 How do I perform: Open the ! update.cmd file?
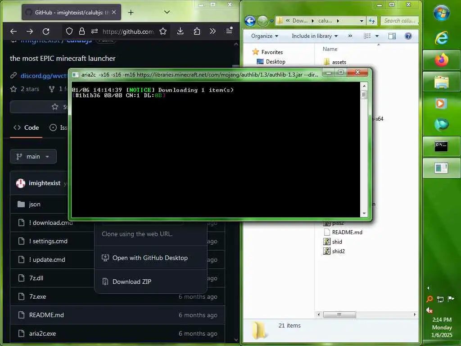47,260
